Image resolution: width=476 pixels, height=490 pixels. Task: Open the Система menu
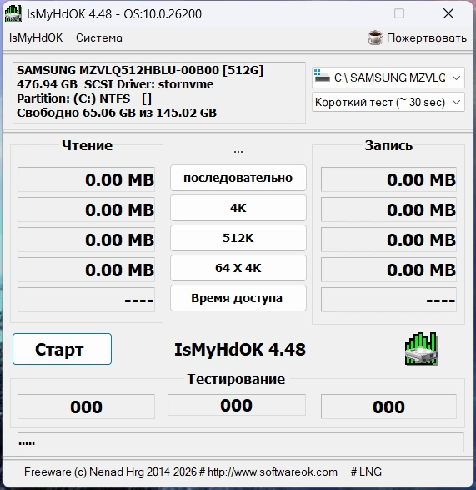coord(99,38)
